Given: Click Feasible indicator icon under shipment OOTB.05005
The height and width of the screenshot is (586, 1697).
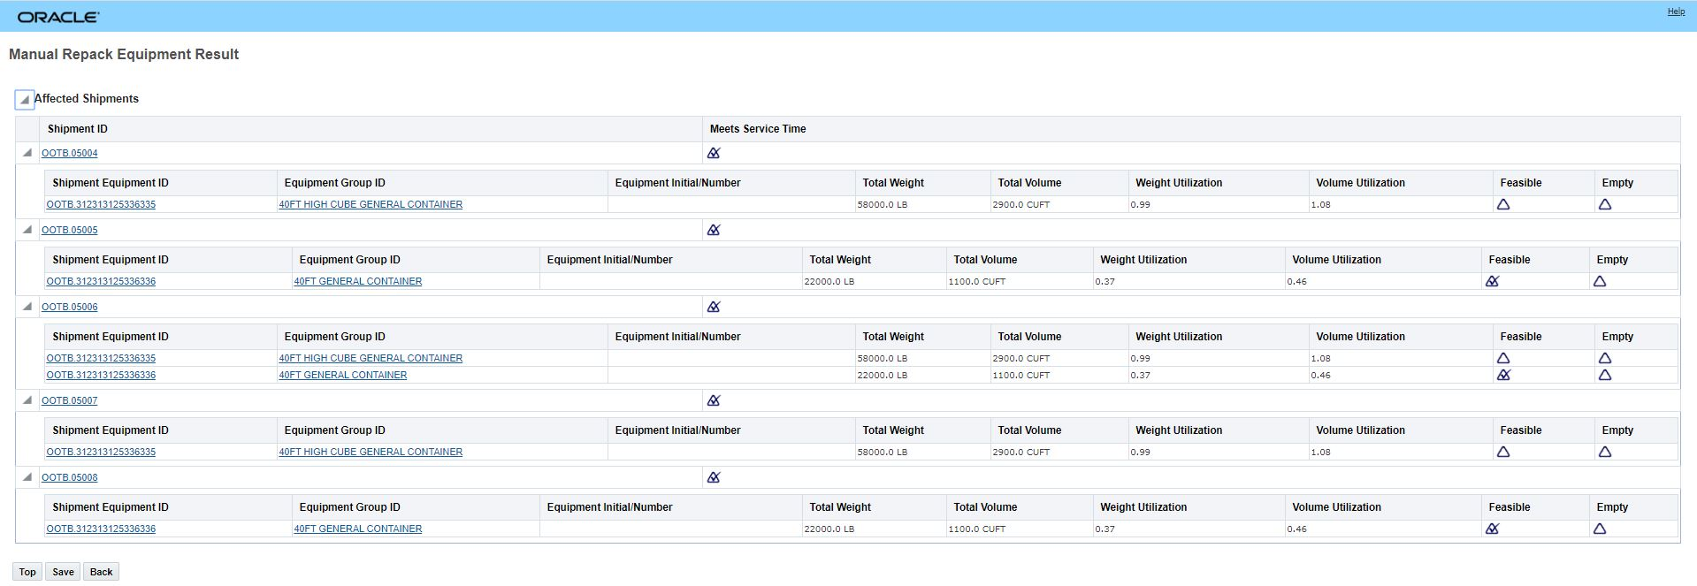Looking at the screenshot, I should click(1493, 281).
